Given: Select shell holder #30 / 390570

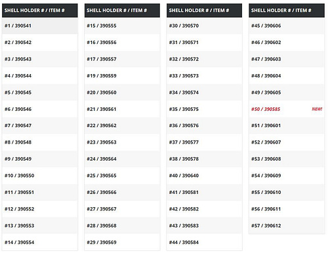Looking at the screenshot, I should (x=204, y=26).
